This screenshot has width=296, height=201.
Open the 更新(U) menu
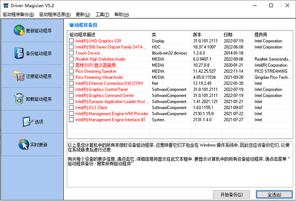click(x=83, y=14)
